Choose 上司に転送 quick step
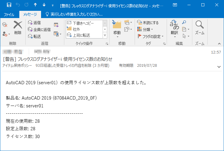This screenshot has height=151, width=224. click(84, 35)
